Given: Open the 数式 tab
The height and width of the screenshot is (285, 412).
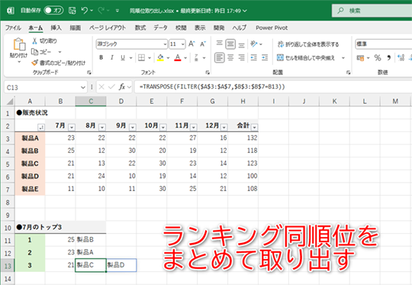Looking at the screenshot, I should pyautogui.click(x=140, y=28).
